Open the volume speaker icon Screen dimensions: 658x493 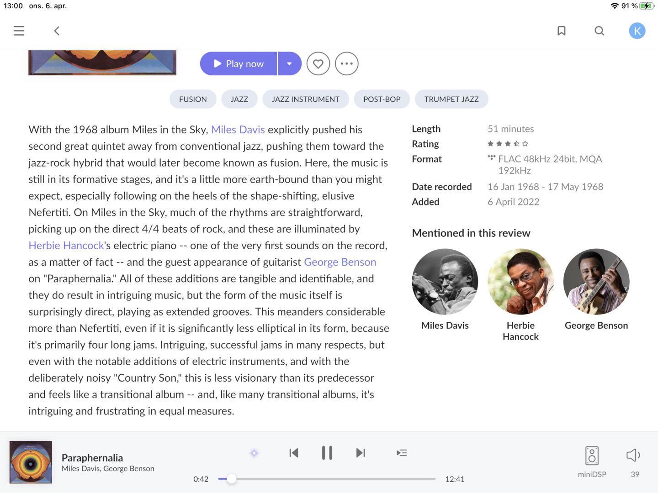[633, 455]
